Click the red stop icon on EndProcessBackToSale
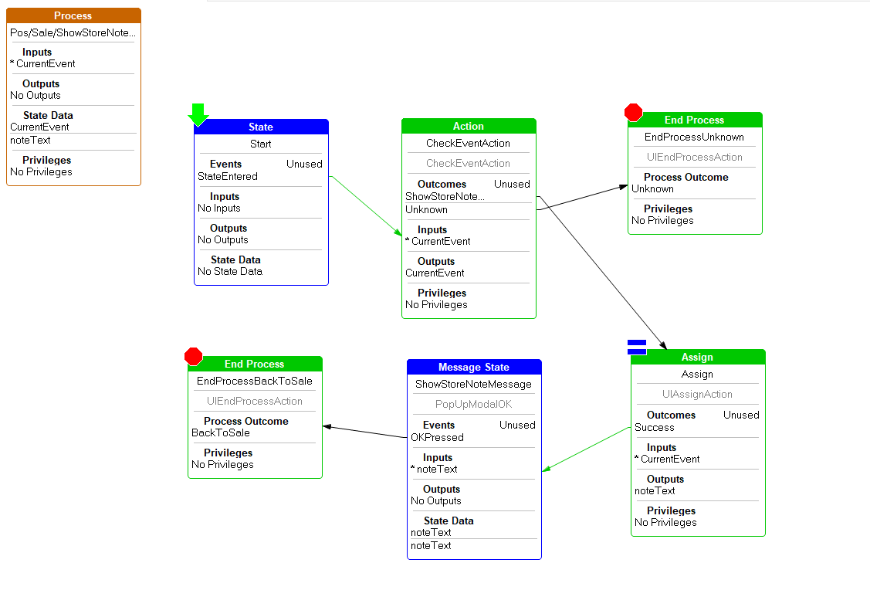The width and height of the screenshot is (870, 607). pyautogui.click(x=193, y=356)
